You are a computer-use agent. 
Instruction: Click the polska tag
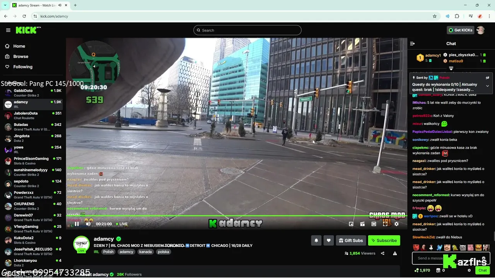tap(163, 252)
